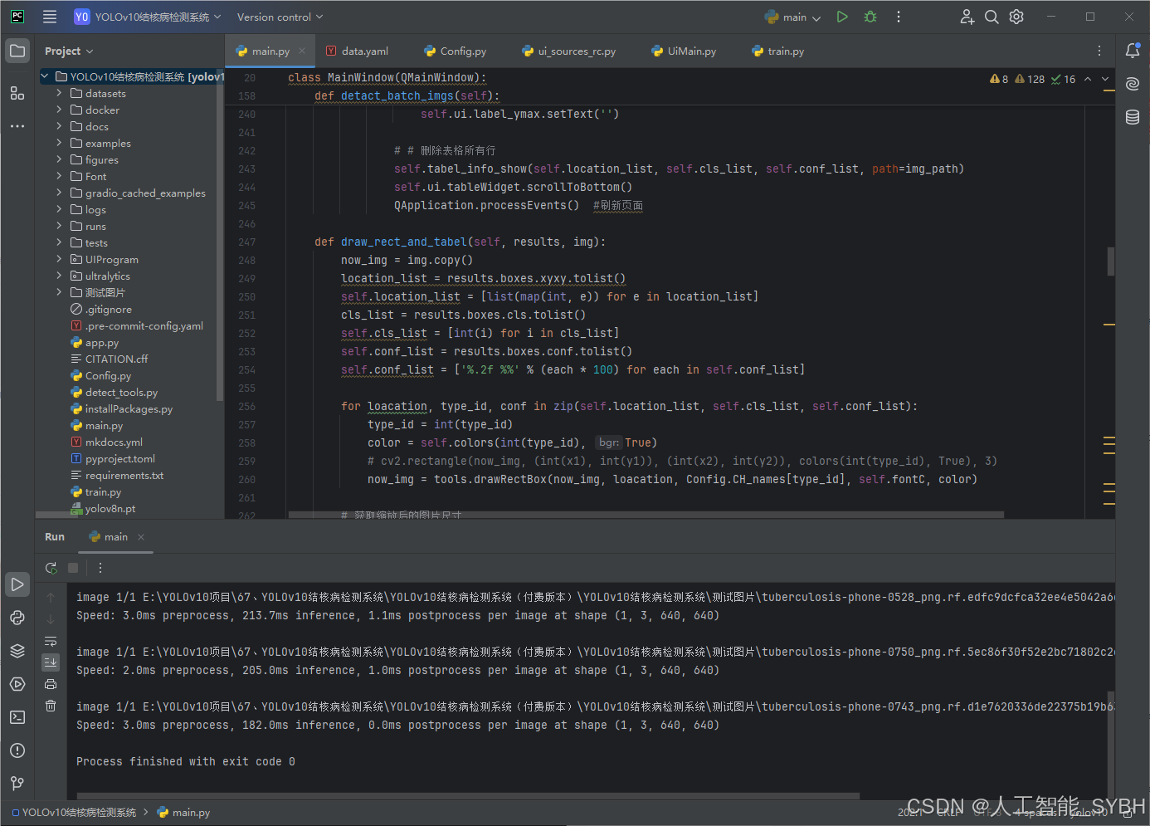Open AI Assistant spiral icon

point(1133,84)
